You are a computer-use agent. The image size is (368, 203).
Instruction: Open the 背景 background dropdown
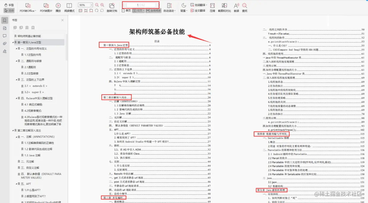coord(184,8)
